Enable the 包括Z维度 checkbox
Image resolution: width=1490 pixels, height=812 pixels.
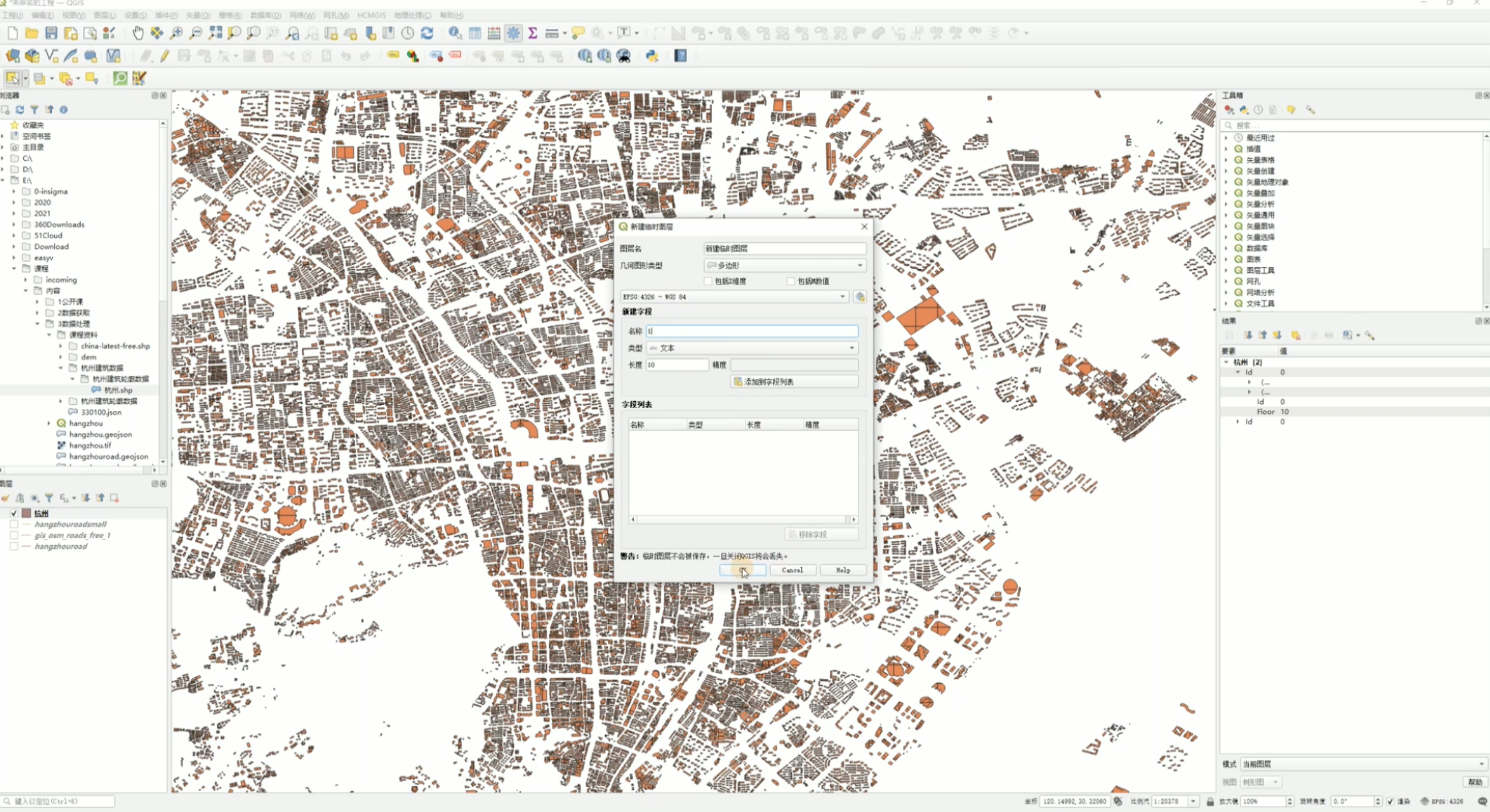tap(708, 281)
